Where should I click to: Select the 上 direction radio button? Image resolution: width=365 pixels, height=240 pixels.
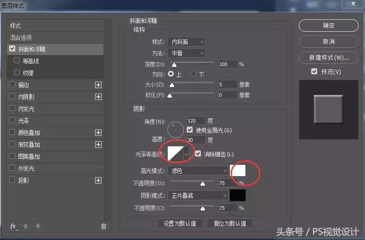tap(171, 74)
